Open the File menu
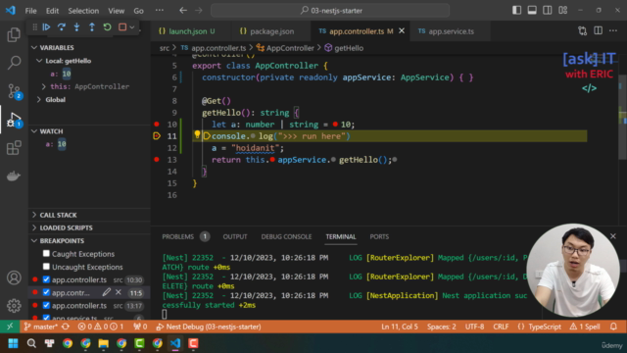Viewport: 627px width, 353px height. click(30, 11)
